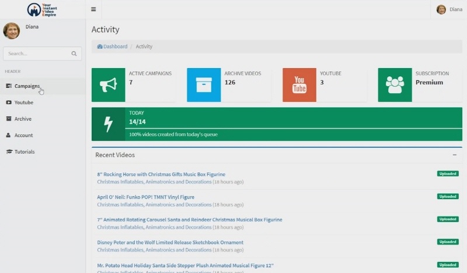Click the Premium subscription label
467x273 pixels.
click(x=429, y=82)
